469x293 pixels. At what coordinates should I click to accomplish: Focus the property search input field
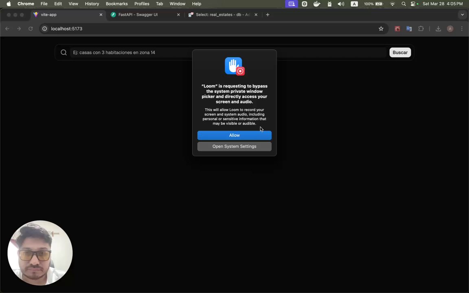228,52
